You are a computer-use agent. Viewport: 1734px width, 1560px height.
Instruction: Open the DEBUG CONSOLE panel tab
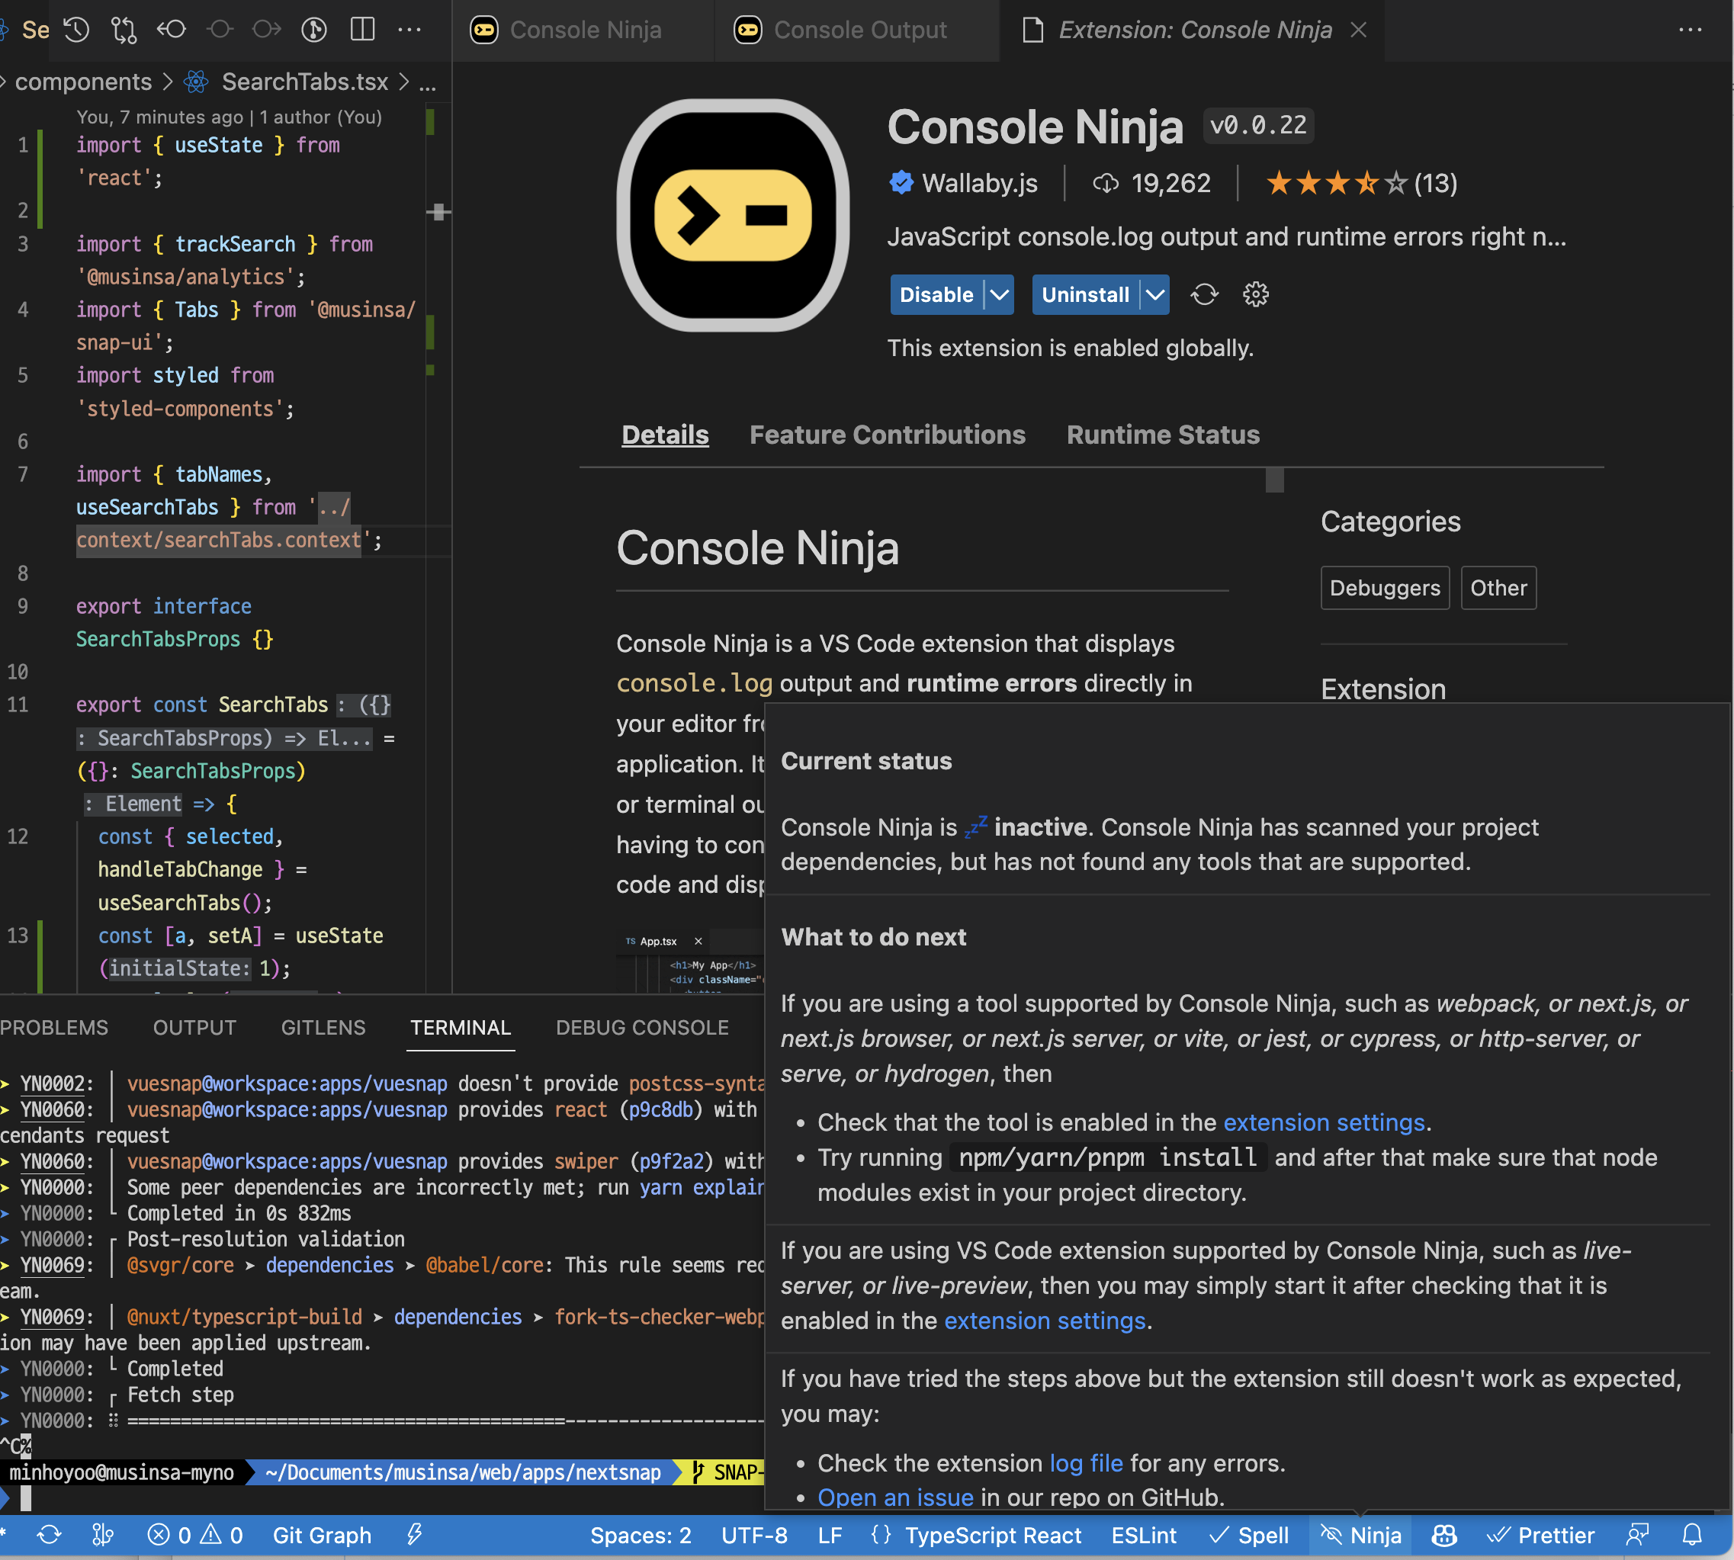(642, 1028)
